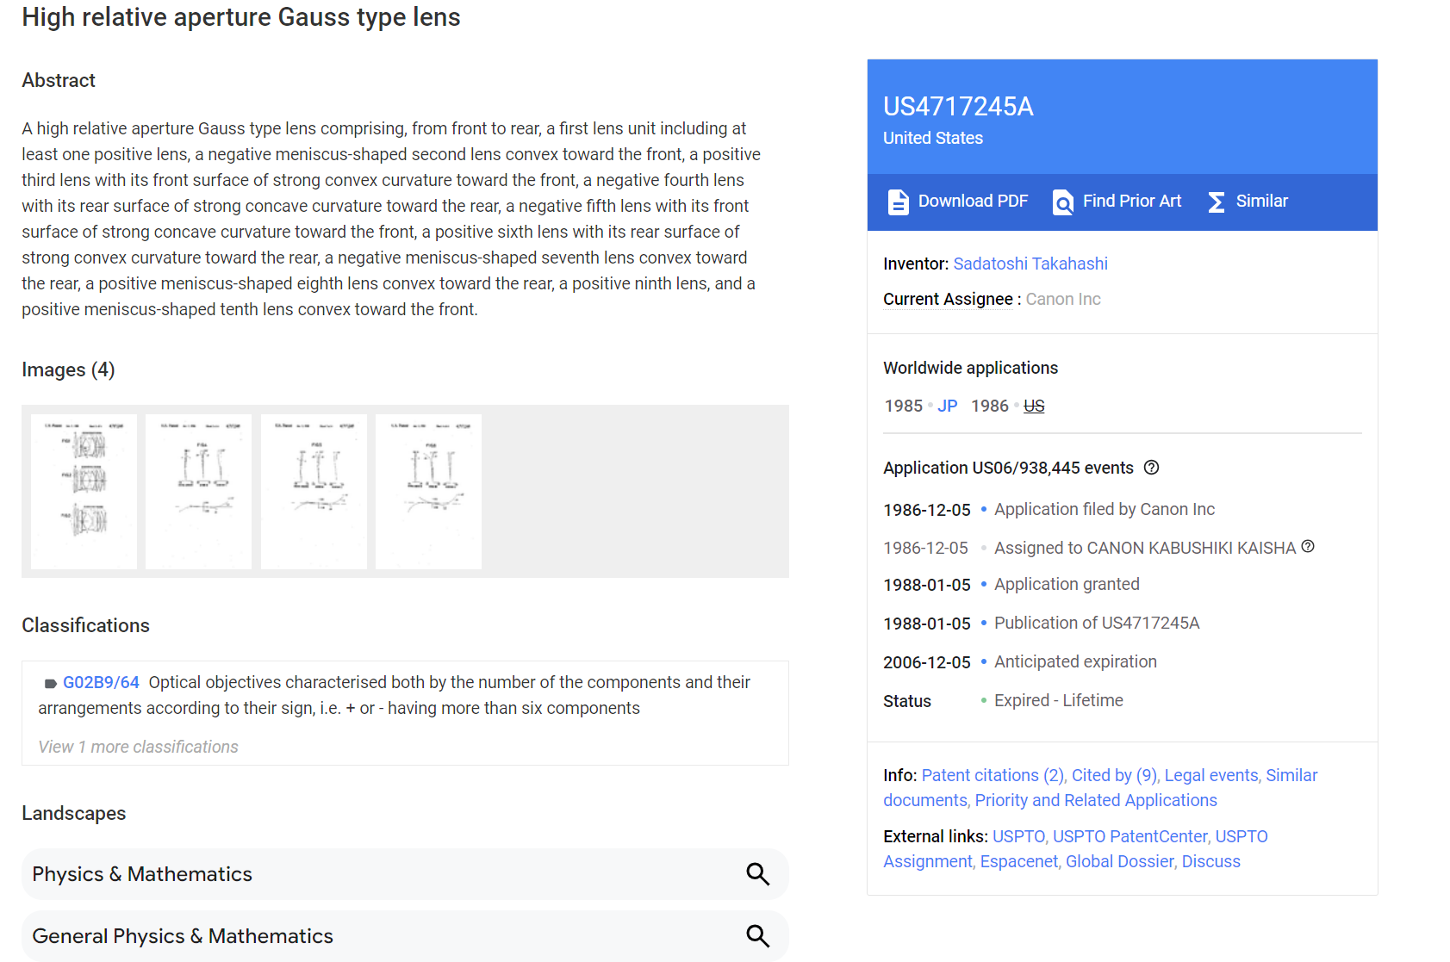1450x962 pixels.
Task: Open first patent drawing thumbnail
Action: point(84,491)
